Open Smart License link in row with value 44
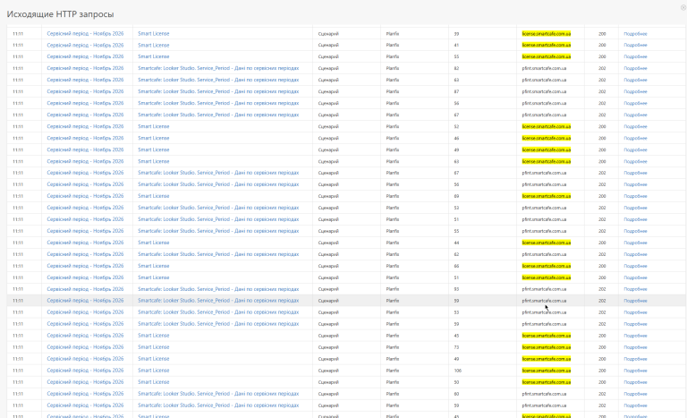Viewport: 687px width, 418px height. (x=153, y=243)
